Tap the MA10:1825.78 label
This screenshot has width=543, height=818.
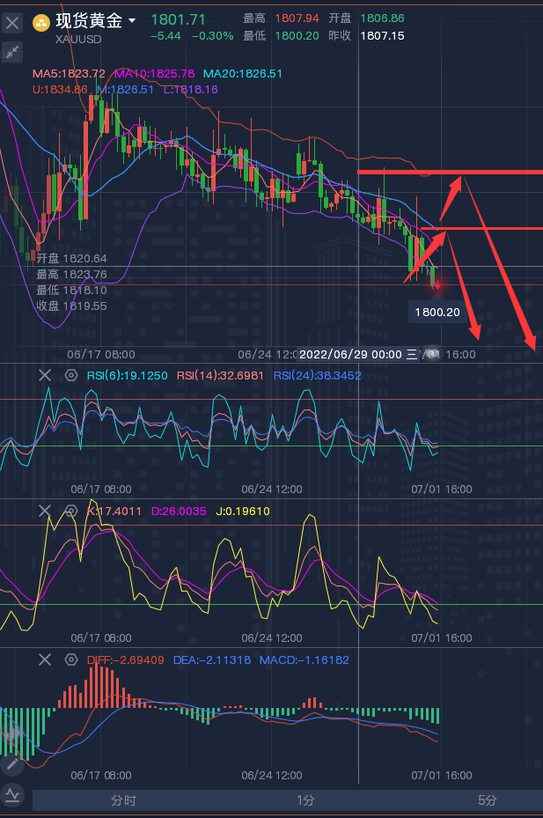[x=154, y=74]
